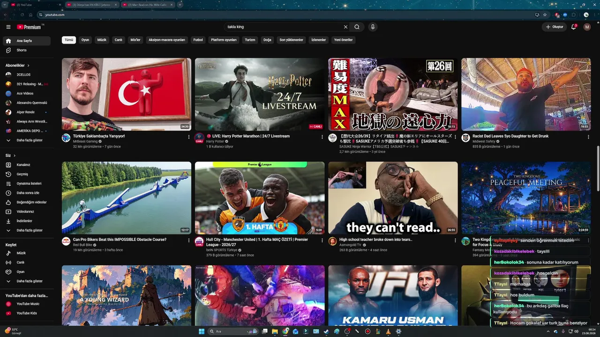Open the Geçmiş history page
This screenshot has height=337, width=600.
(x=27, y=174)
